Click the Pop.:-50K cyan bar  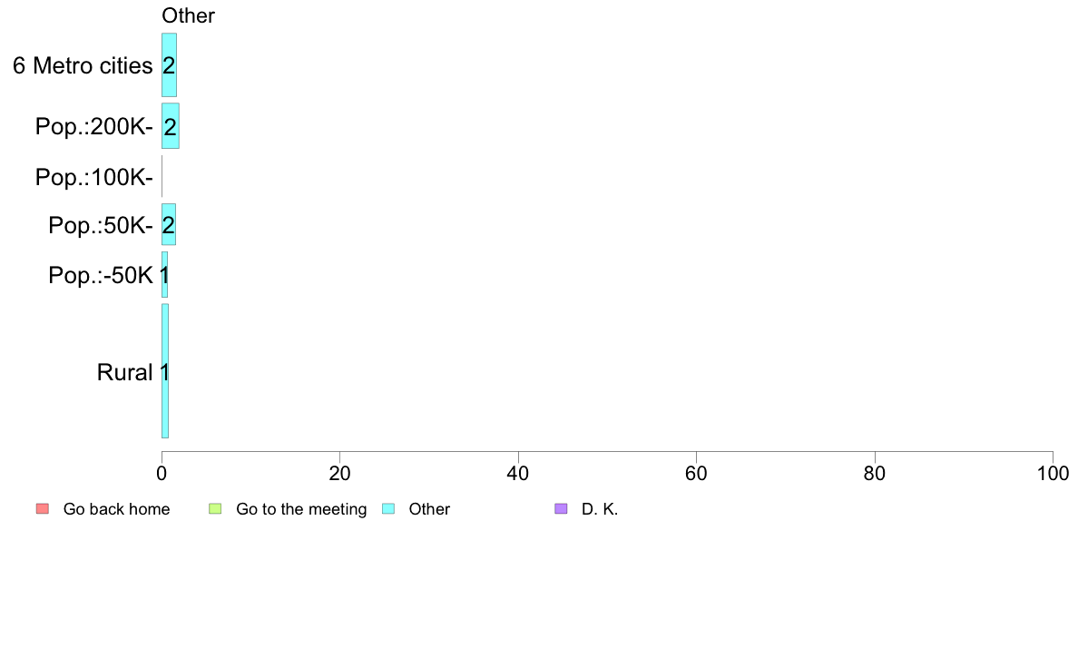coord(164,274)
